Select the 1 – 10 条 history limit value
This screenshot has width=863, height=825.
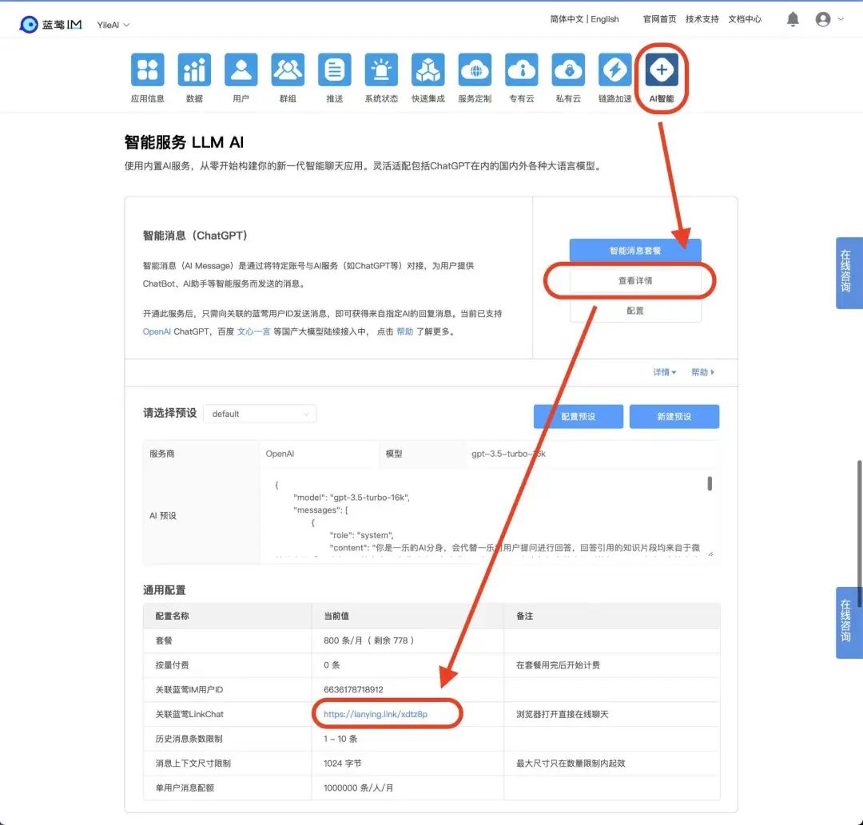point(340,739)
